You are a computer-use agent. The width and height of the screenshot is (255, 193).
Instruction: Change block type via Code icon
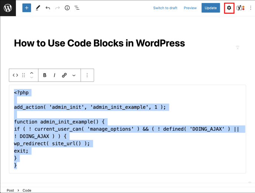(15, 75)
